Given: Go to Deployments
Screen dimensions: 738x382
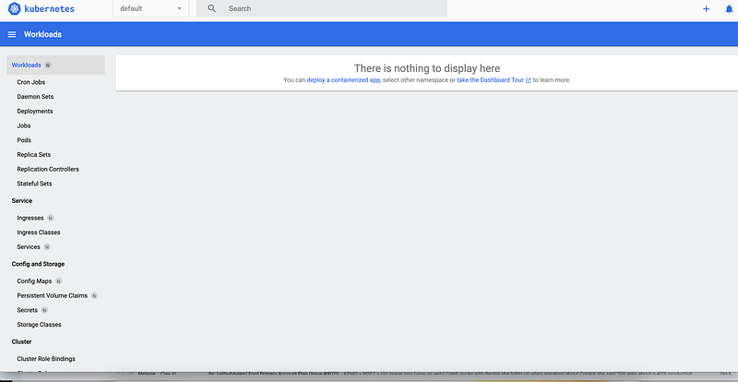Looking at the screenshot, I should tap(35, 111).
